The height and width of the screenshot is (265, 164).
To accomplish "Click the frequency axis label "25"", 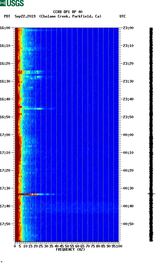I will pos(41,246).
